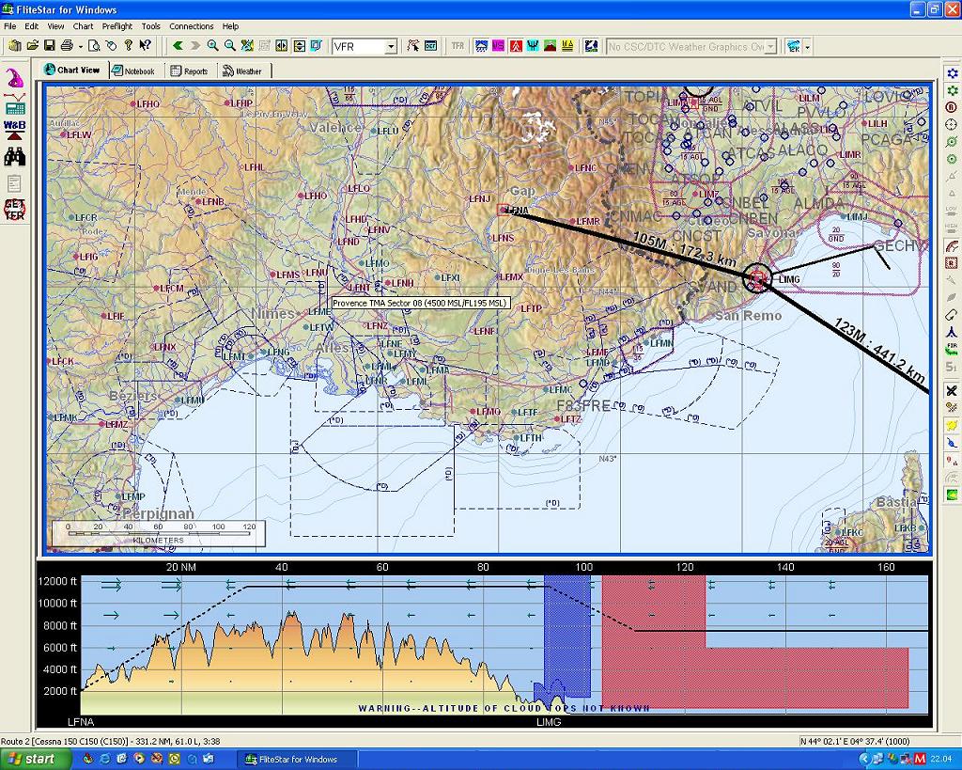This screenshot has width=962, height=770.
Task: Click the Open folder toolbar icon
Action: 33,46
